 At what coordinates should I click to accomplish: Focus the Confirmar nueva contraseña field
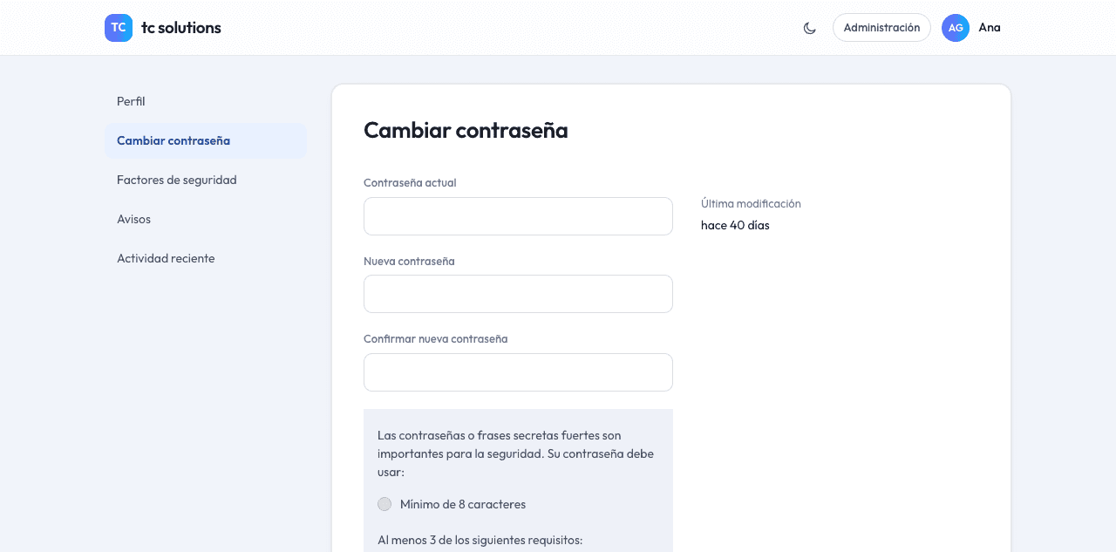(518, 372)
